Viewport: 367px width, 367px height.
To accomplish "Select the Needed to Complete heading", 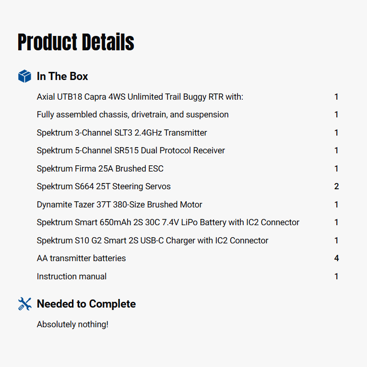I will [86, 304].
